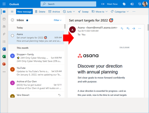Sweep messages from this sender
Viewport: 149px width, 113px height.
pyautogui.click(x=83, y=12)
